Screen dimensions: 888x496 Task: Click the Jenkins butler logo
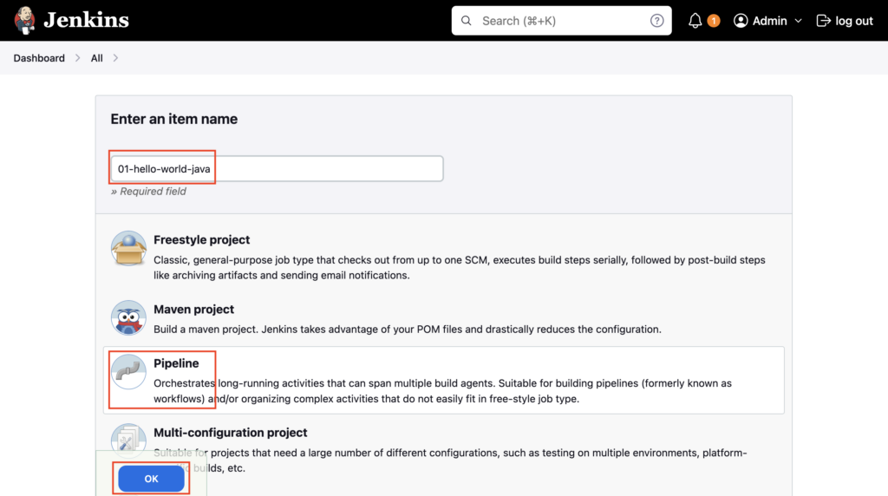coord(24,21)
